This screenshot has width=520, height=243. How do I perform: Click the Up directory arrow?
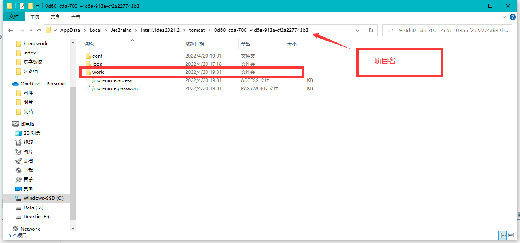pyautogui.click(x=39, y=31)
